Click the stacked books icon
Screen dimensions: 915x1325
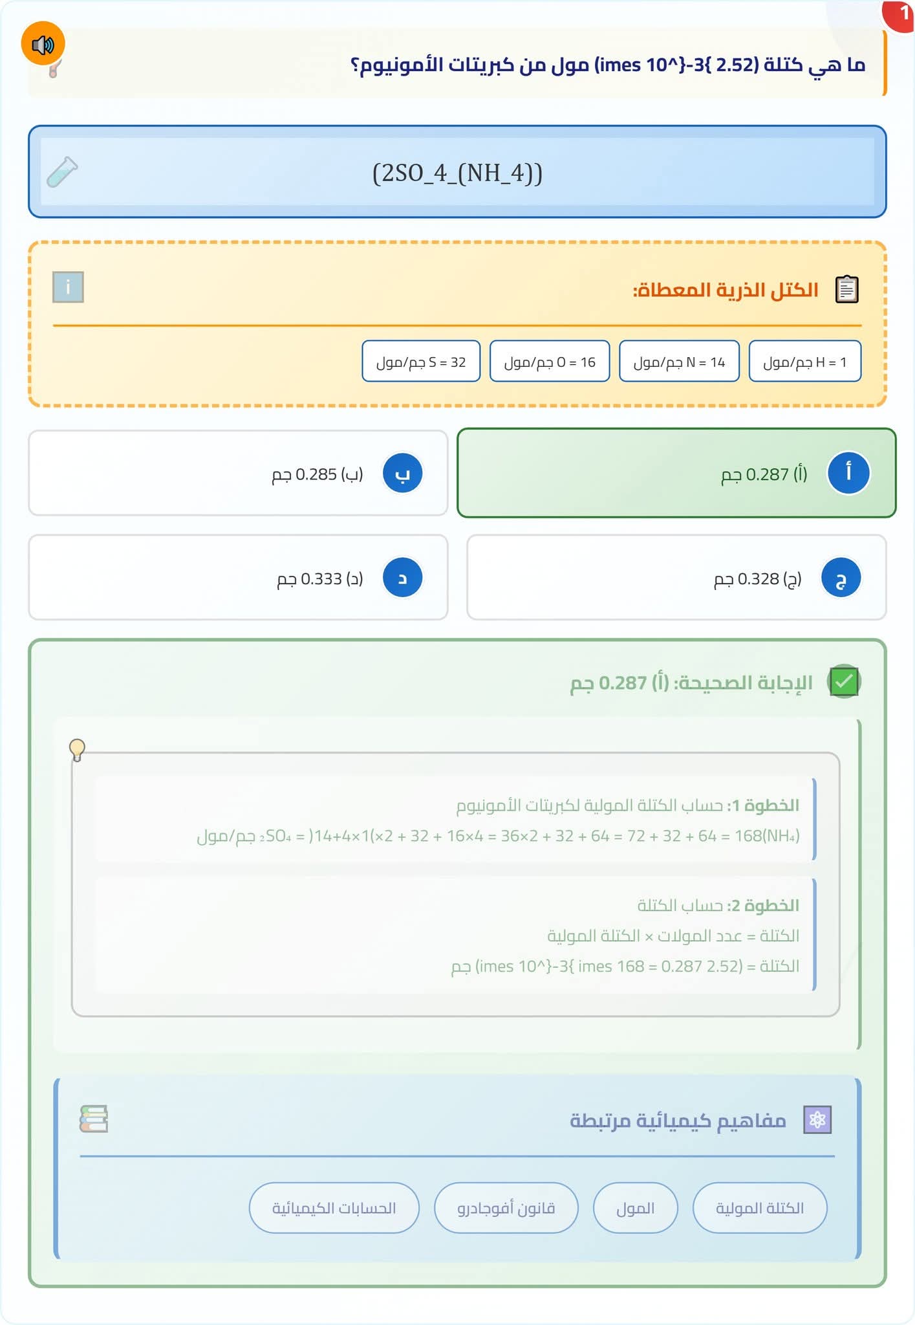[x=94, y=1119]
